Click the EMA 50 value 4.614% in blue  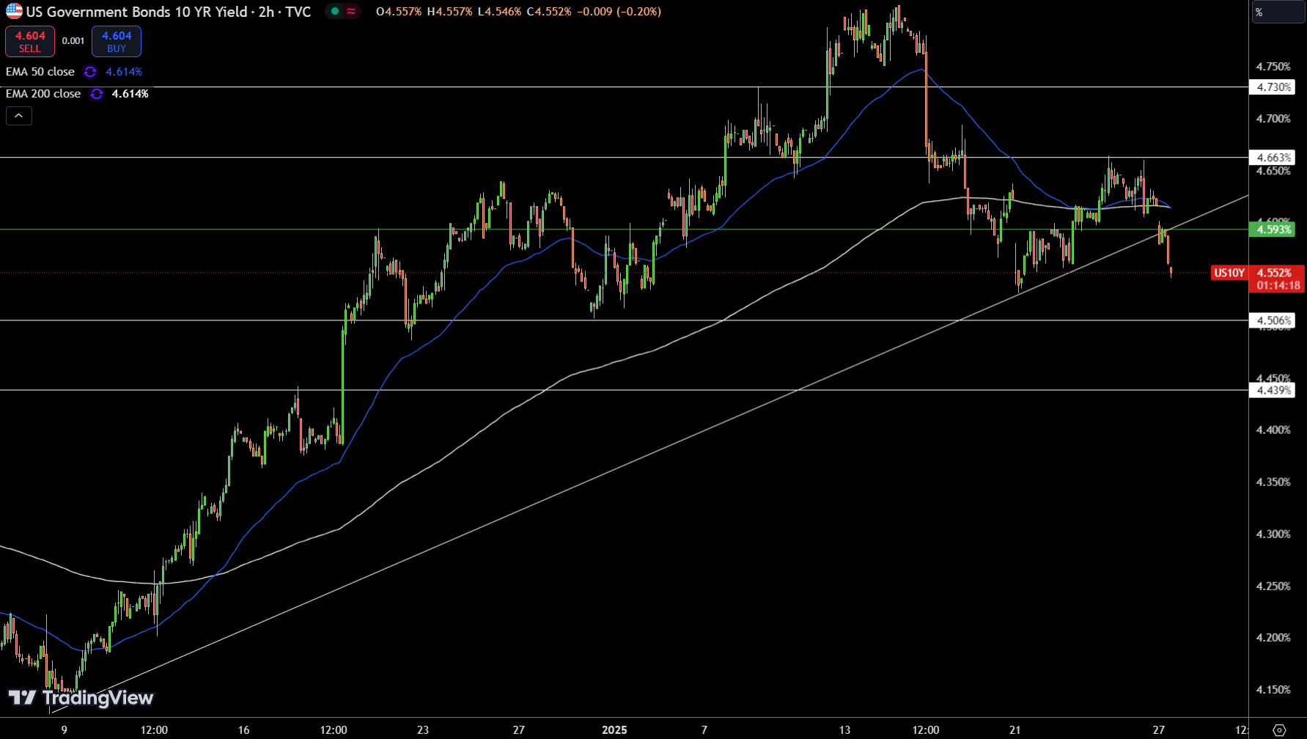(124, 72)
